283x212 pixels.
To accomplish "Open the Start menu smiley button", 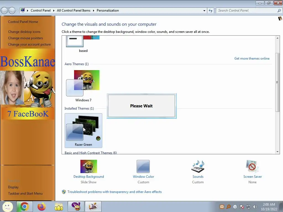I will coord(8,206).
